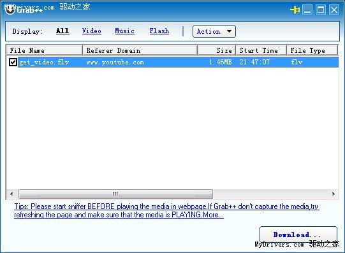Sort by Start Time column header
Viewport: 345px width, 253px height.
261,50
